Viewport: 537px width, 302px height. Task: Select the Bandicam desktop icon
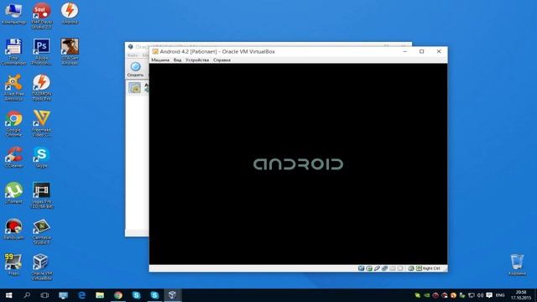pyautogui.click(x=13, y=229)
